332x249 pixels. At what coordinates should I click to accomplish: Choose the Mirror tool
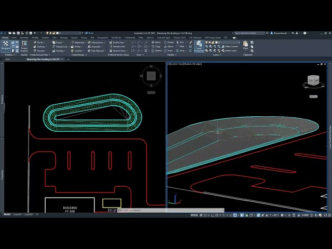tap(169, 46)
